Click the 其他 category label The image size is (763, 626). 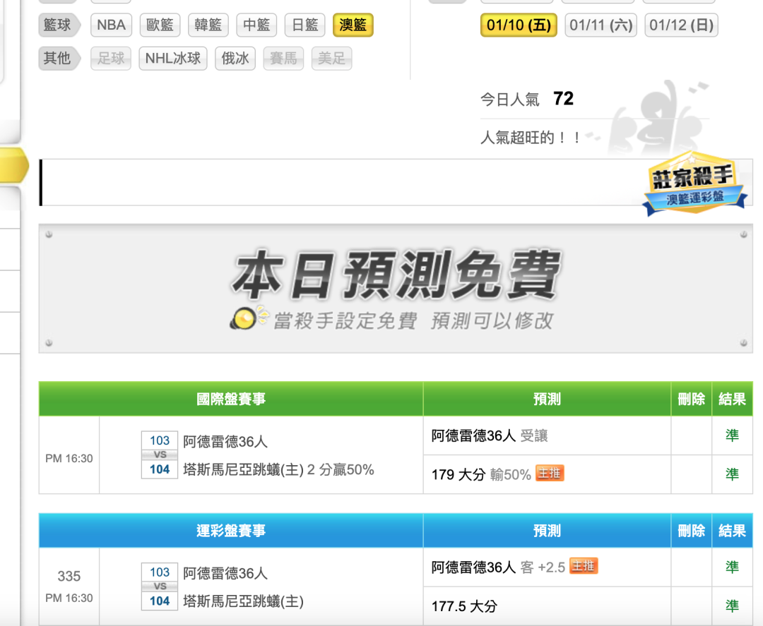point(59,59)
